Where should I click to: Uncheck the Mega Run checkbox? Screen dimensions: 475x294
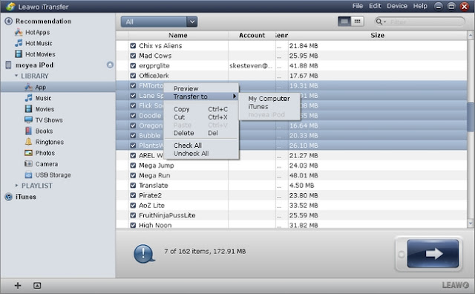[133, 175]
